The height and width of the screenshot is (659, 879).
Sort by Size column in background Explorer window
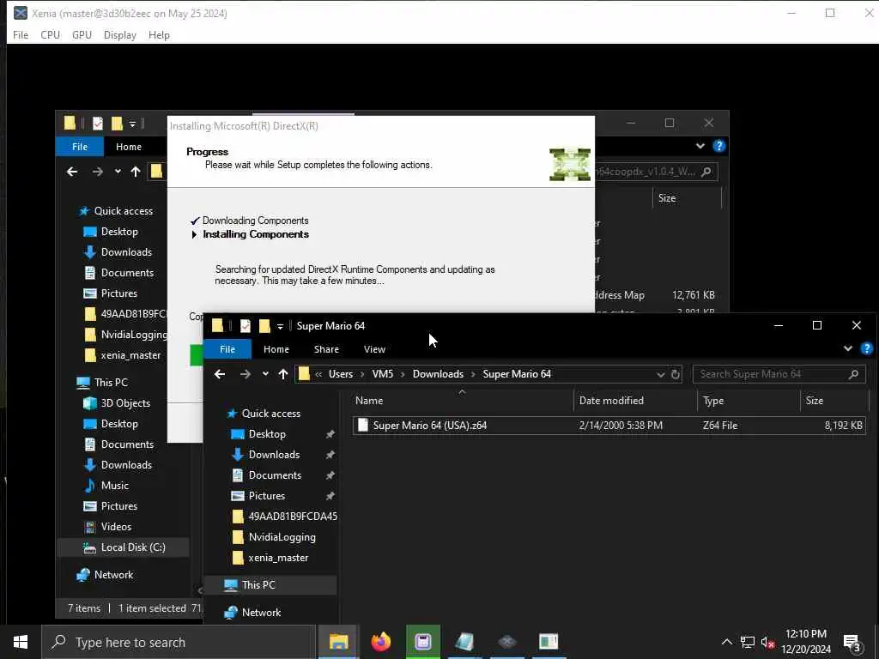click(x=666, y=198)
